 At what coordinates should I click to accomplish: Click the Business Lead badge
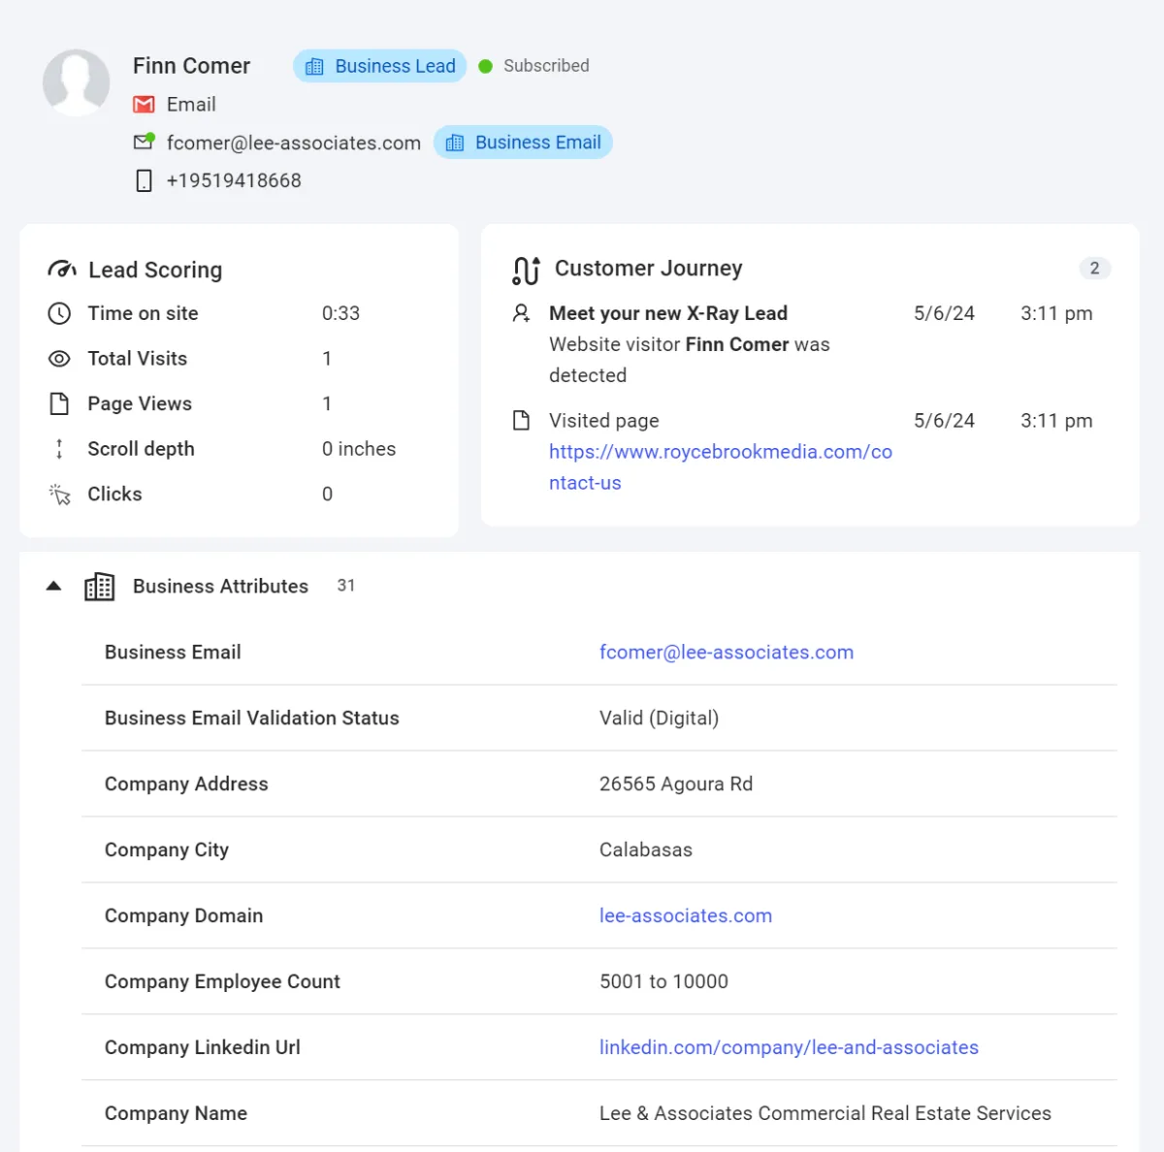(x=380, y=66)
